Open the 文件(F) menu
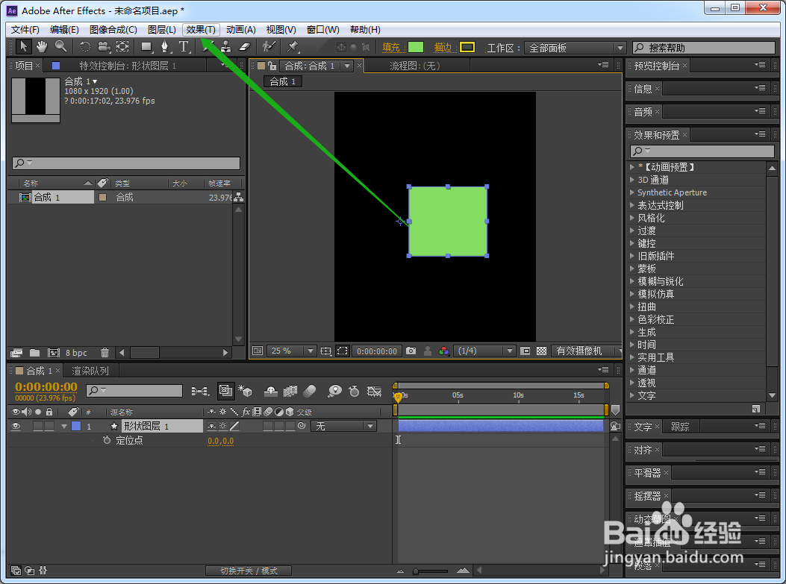Screen dimensions: 786x584 pyautogui.click(x=25, y=30)
